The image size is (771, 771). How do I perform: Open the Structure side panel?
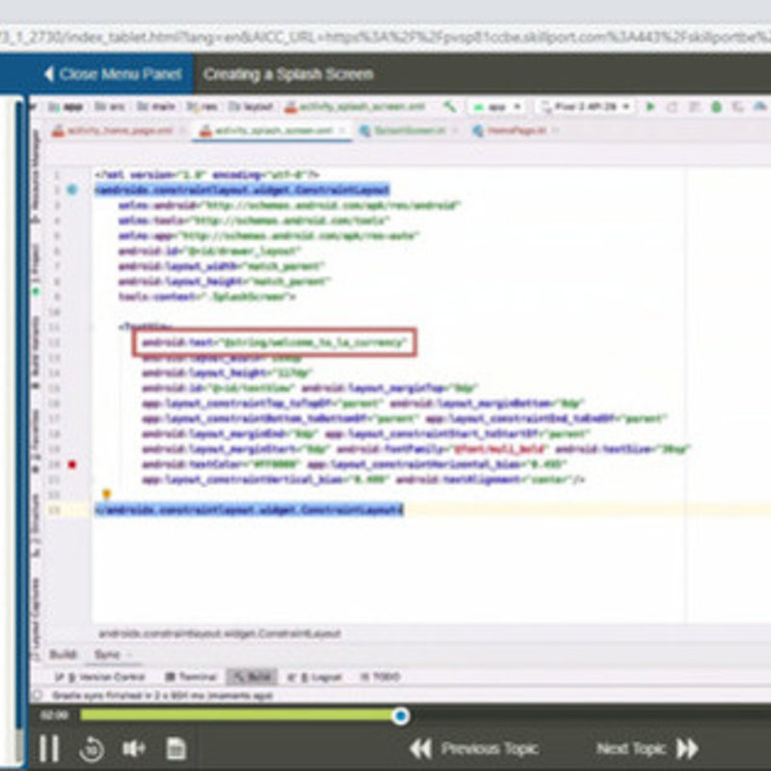(36, 525)
